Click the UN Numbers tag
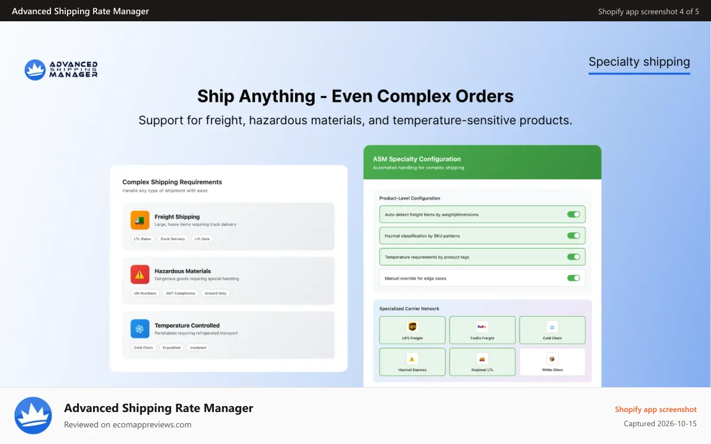This screenshot has width=711, height=444. tap(145, 294)
